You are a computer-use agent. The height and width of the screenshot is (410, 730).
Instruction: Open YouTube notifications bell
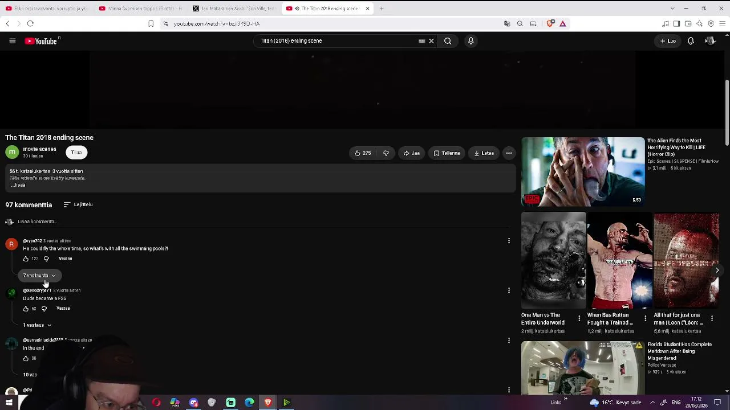click(691, 41)
